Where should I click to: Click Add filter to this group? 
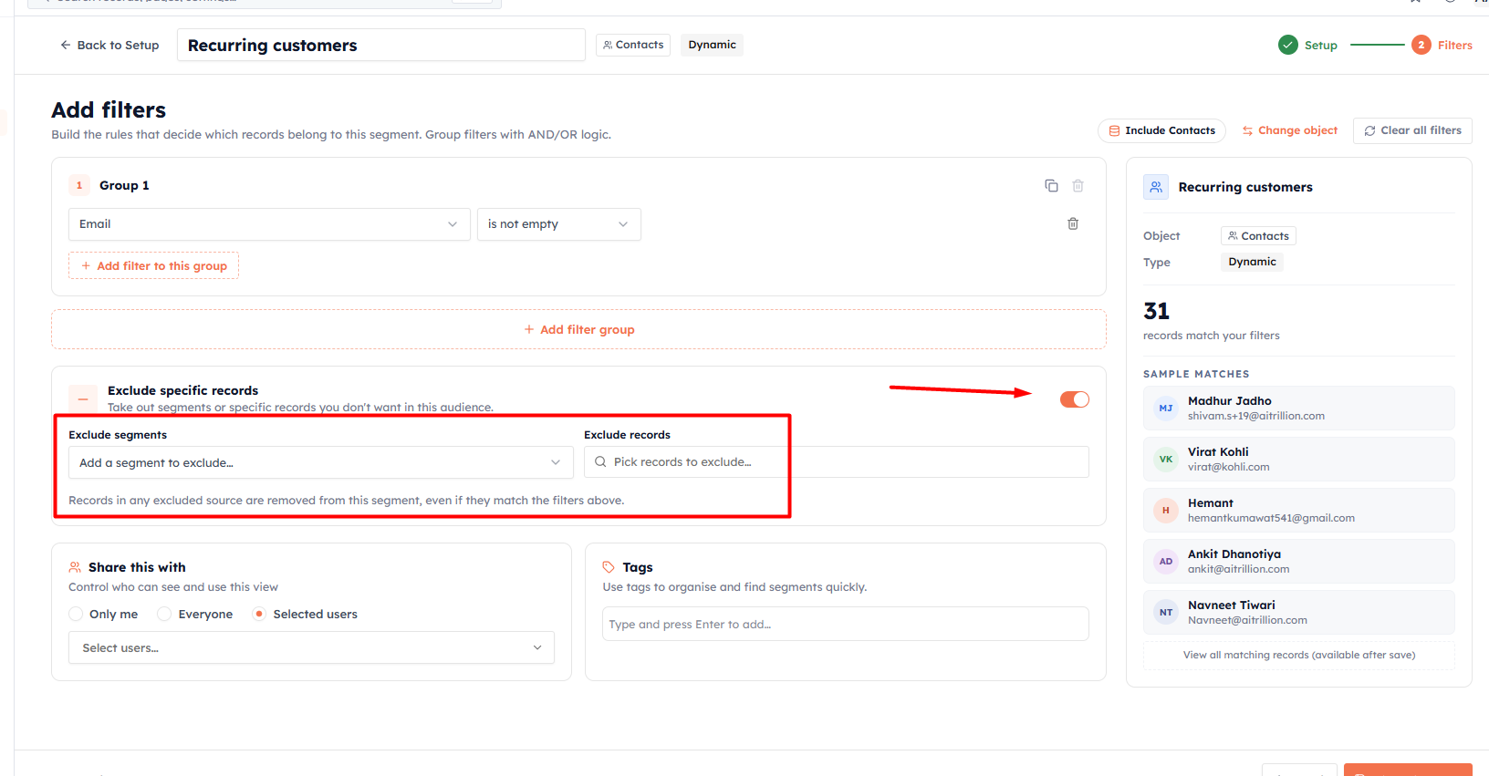click(153, 265)
